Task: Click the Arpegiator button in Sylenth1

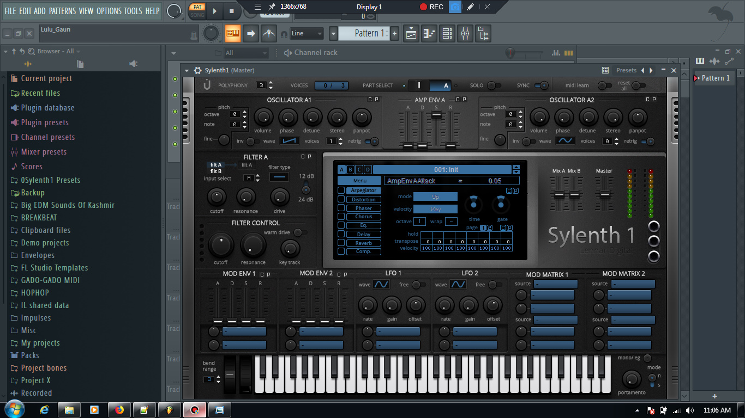Action: 363,190
